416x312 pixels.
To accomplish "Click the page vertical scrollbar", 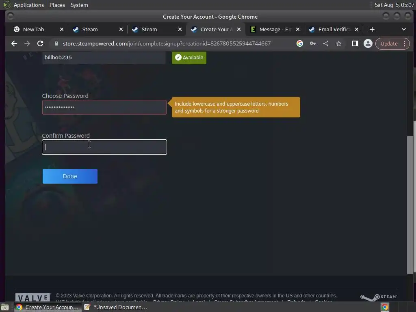I will coord(410,205).
